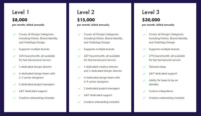Screen dimensions: 201x116
Task: Select the Level 2 heading
Action: click(86, 12)
